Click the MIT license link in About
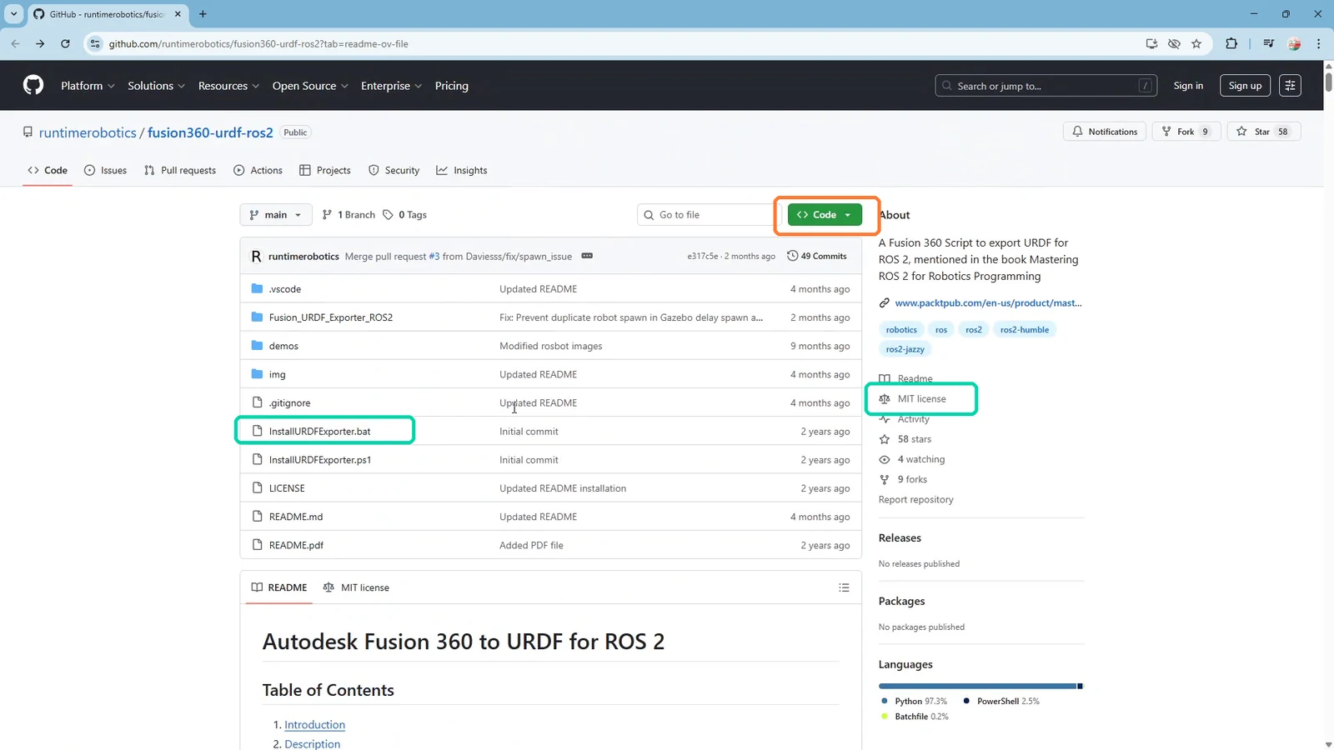Viewport: 1334px width, 750px height. (x=921, y=399)
